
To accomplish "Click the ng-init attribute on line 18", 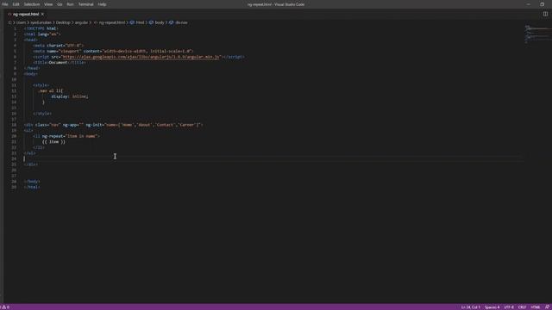I will coord(143,125).
